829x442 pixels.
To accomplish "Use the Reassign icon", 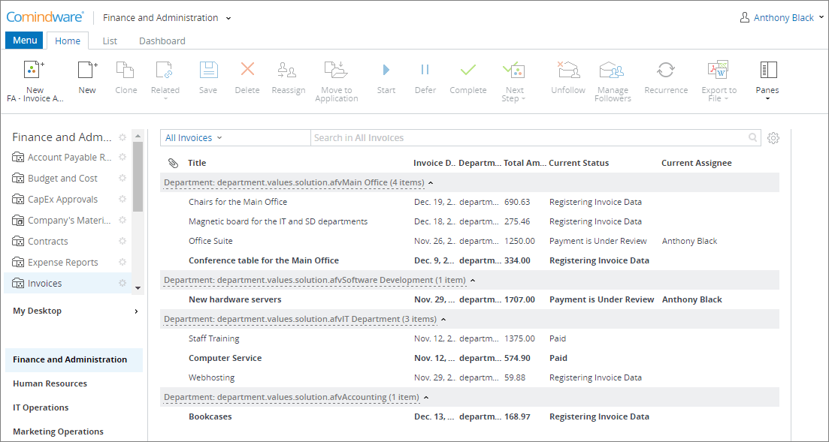I will 288,75.
